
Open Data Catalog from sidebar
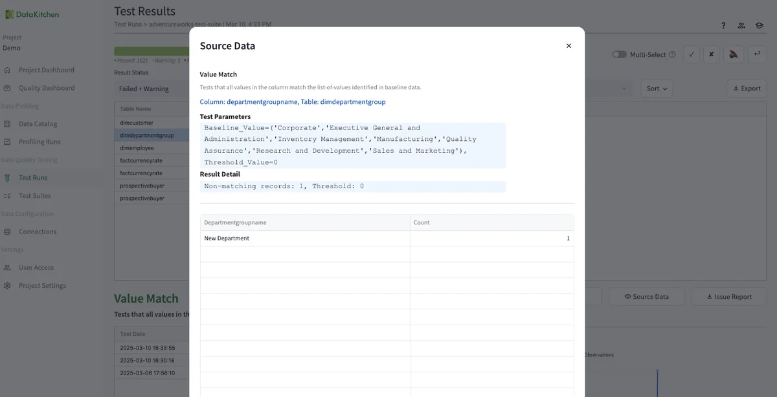point(38,124)
